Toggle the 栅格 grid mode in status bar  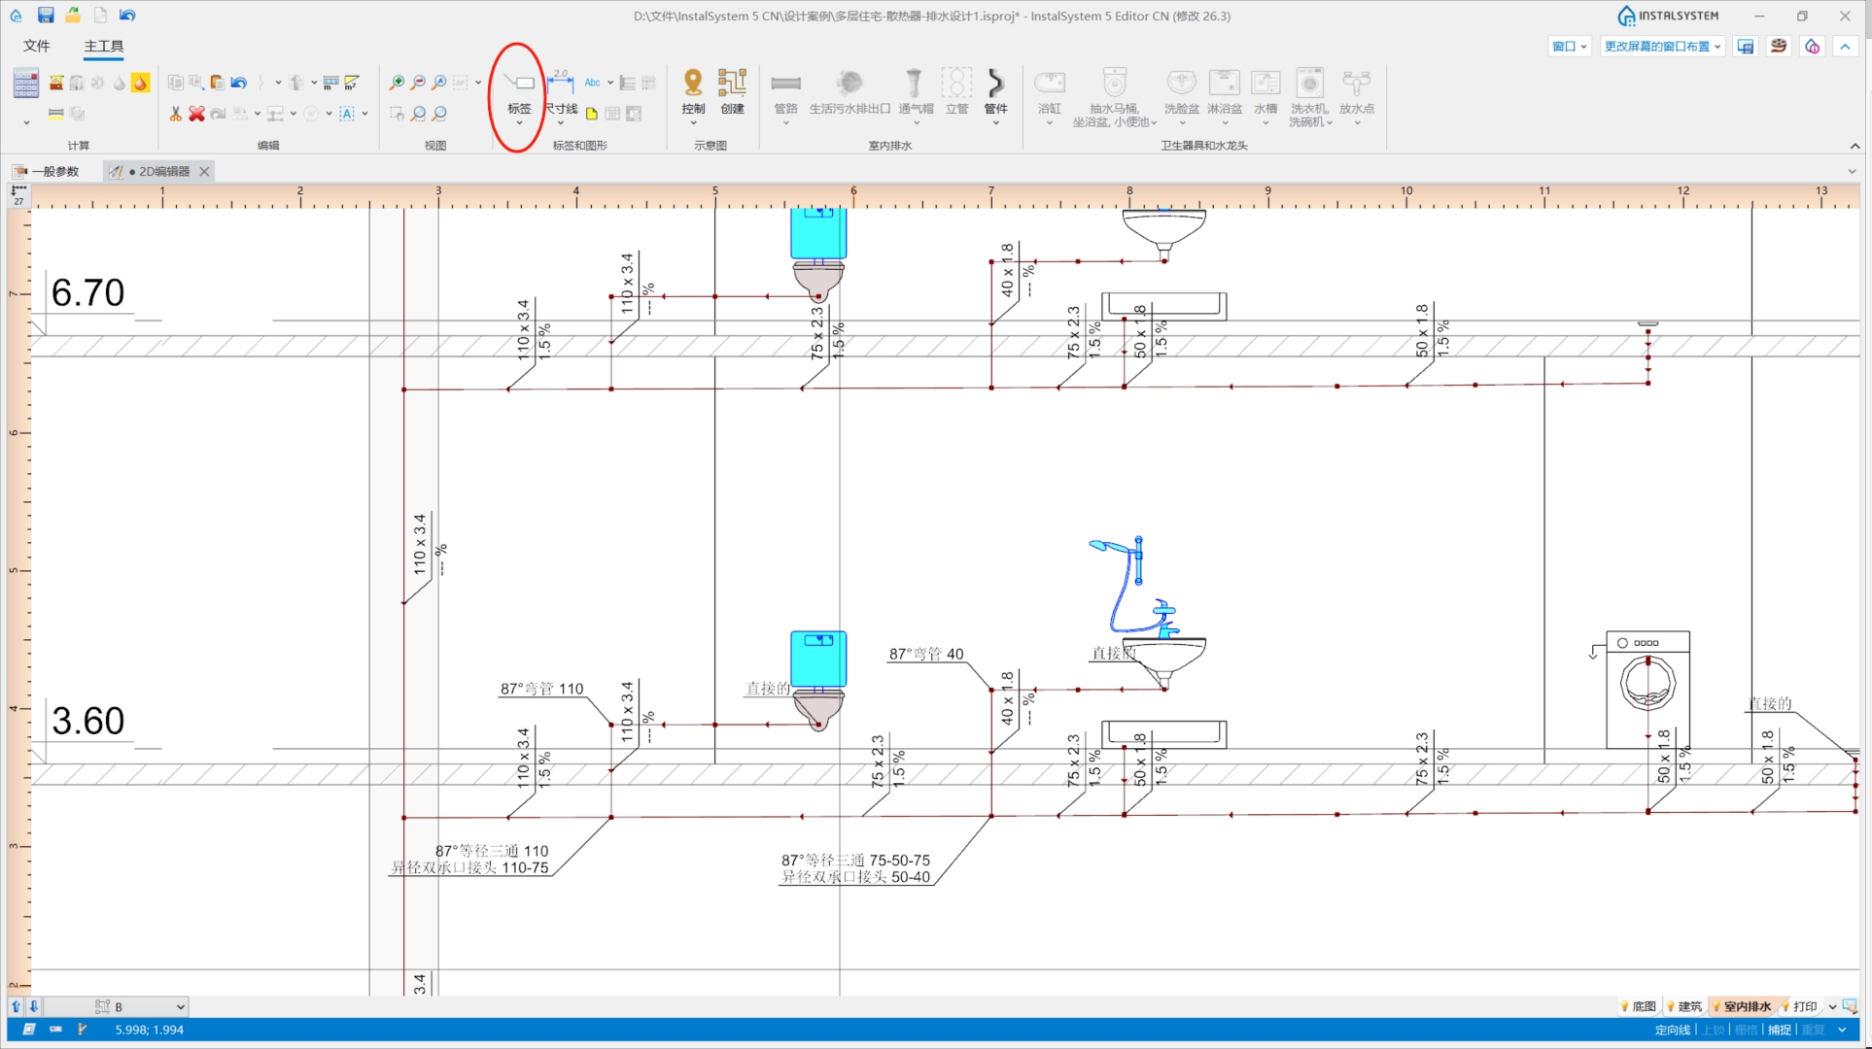click(1746, 1030)
